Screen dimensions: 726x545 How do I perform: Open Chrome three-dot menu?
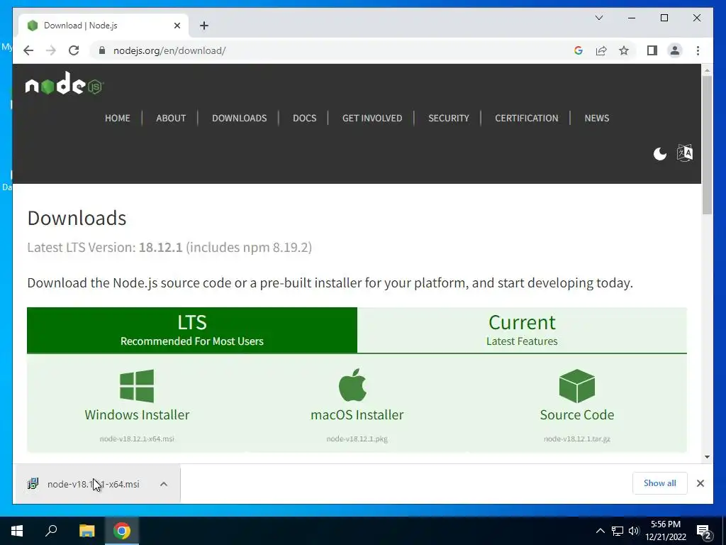click(698, 50)
